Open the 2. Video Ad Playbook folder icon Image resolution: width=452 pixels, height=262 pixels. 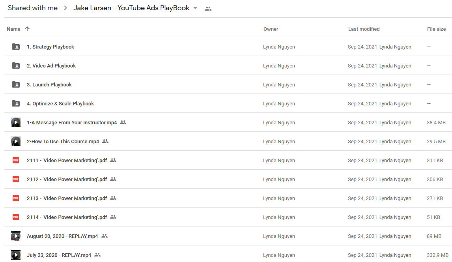coord(16,65)
